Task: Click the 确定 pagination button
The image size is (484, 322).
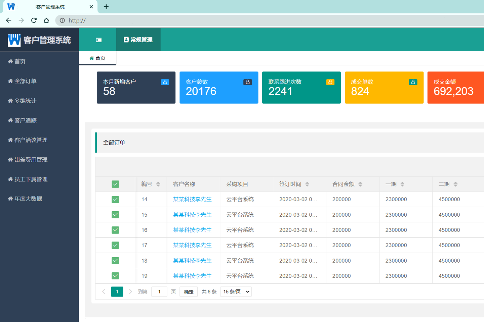Action: 189,292
